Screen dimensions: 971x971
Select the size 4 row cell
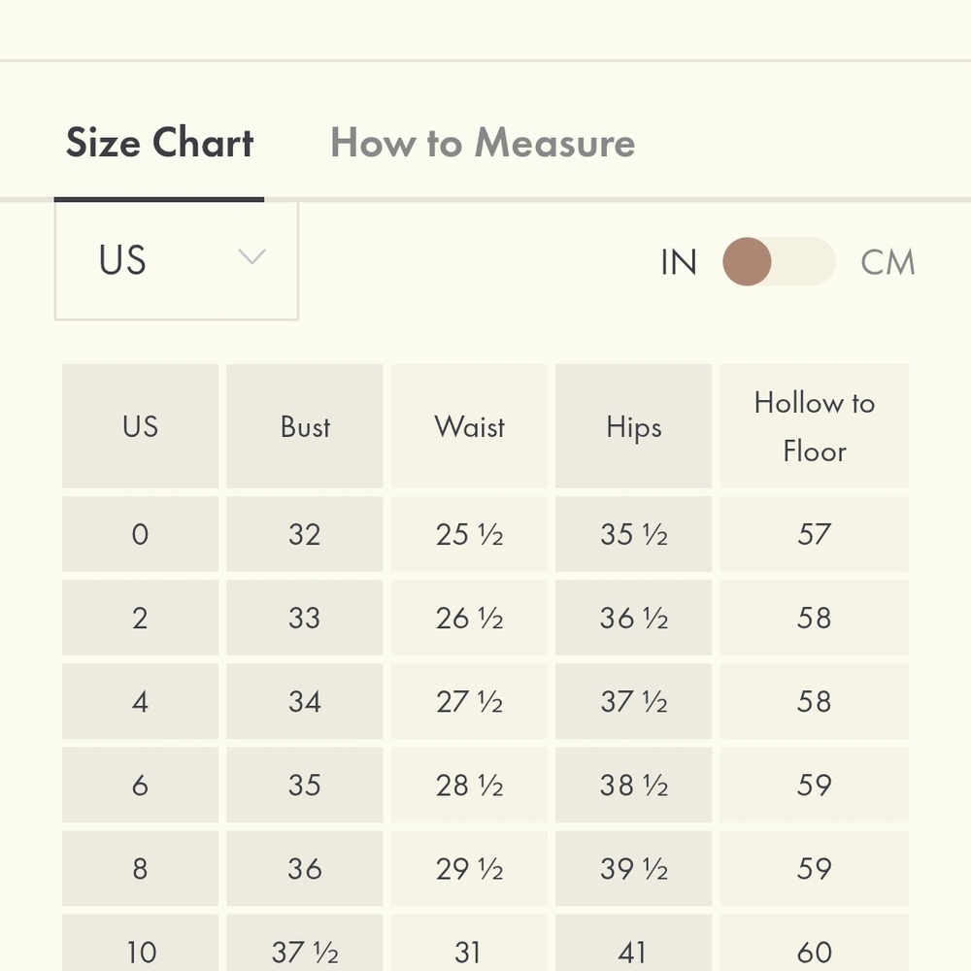coord(140,701)
